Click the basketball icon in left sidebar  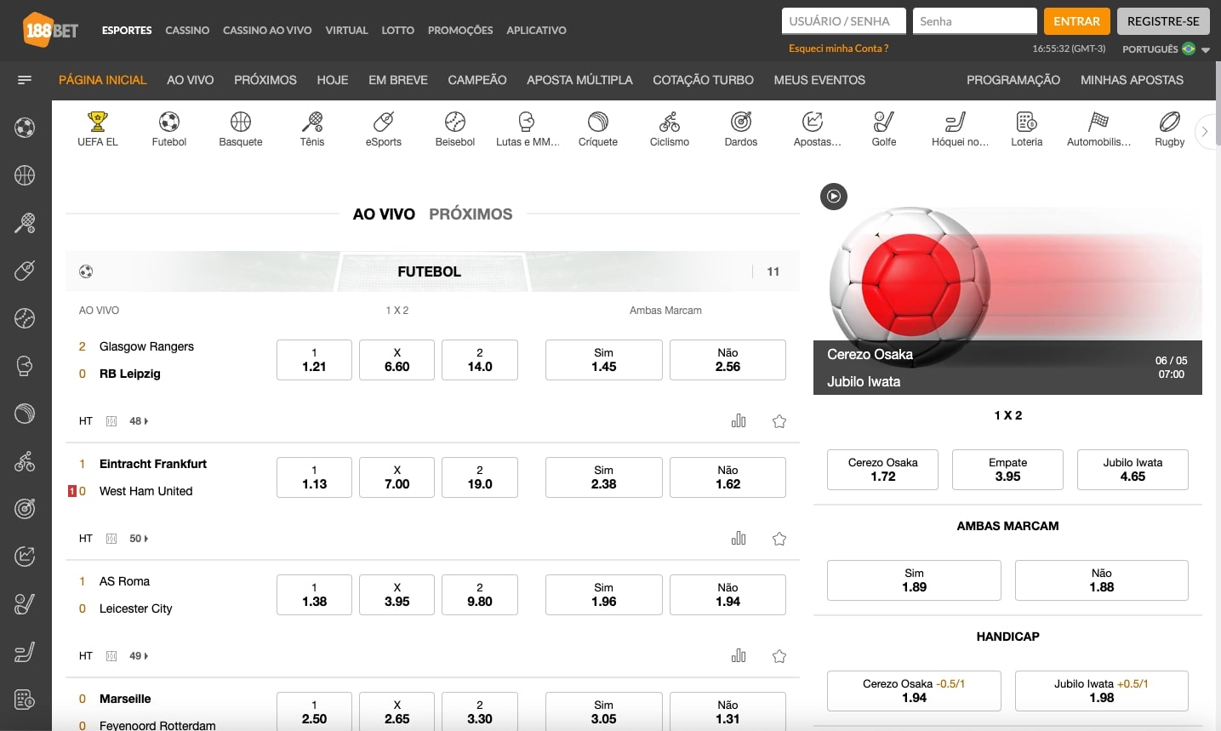tap(25, 175)
